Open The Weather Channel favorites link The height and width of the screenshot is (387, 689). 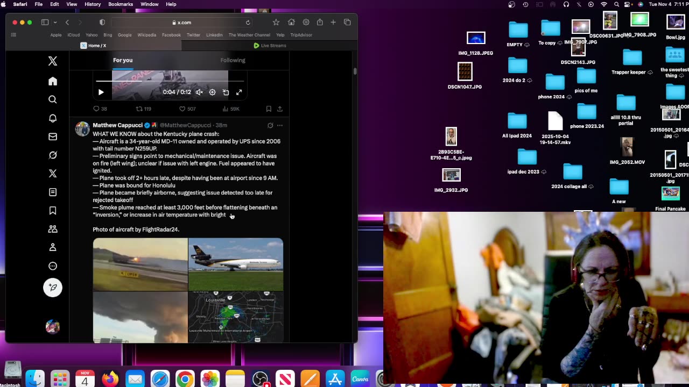(249, 35)
